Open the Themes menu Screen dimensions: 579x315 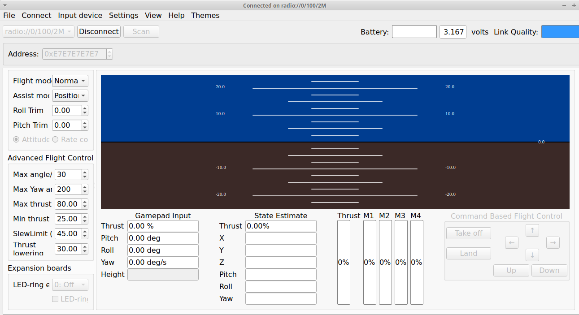(x=205, y=15)
